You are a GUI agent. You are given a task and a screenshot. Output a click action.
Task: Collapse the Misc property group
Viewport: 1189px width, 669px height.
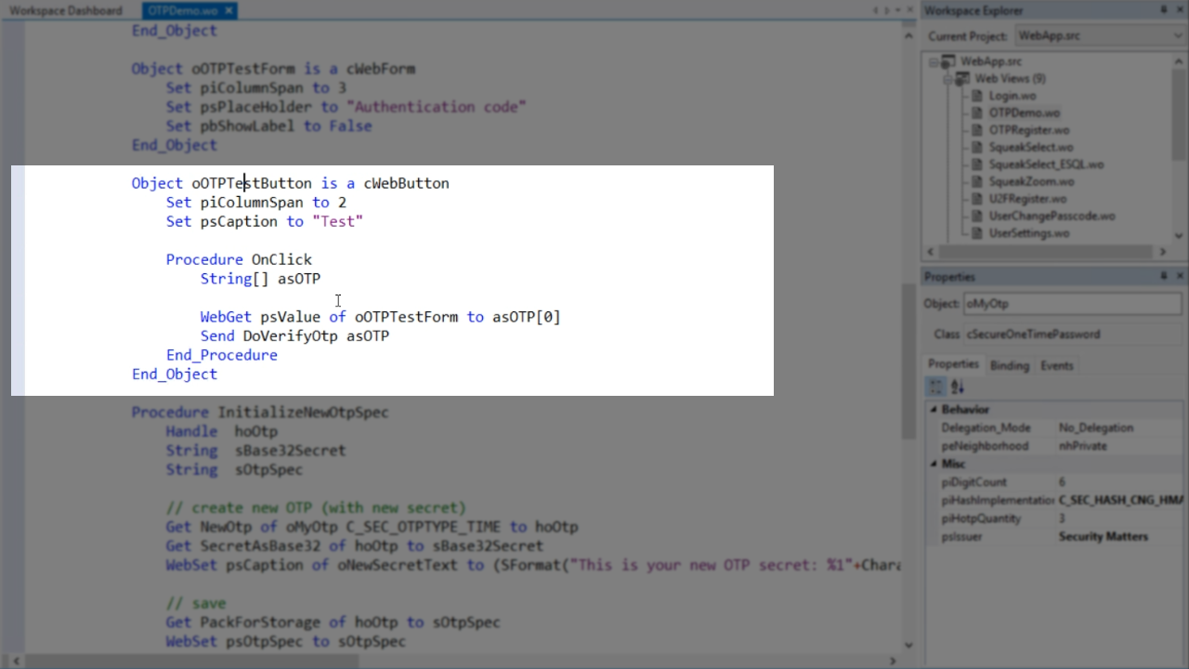click(x=934, y=464)
